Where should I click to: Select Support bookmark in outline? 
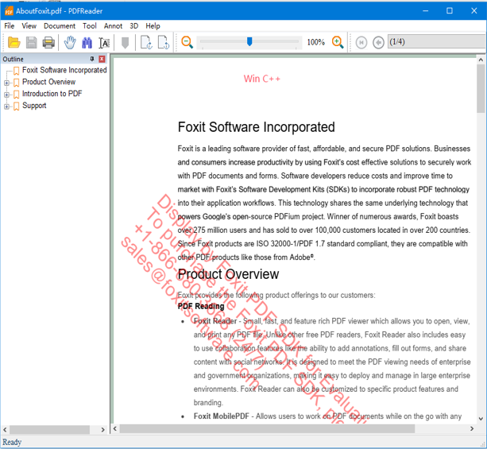34,106
